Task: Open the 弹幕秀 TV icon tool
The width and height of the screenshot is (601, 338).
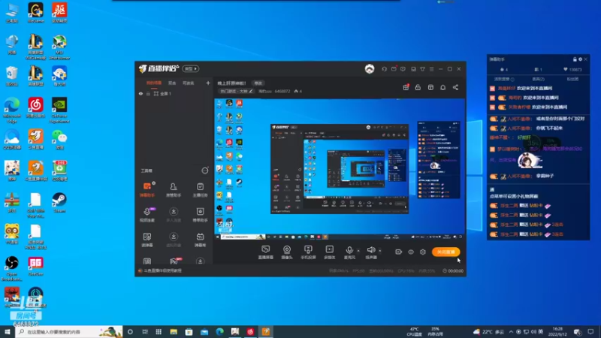Action: (x=200, y=239)
